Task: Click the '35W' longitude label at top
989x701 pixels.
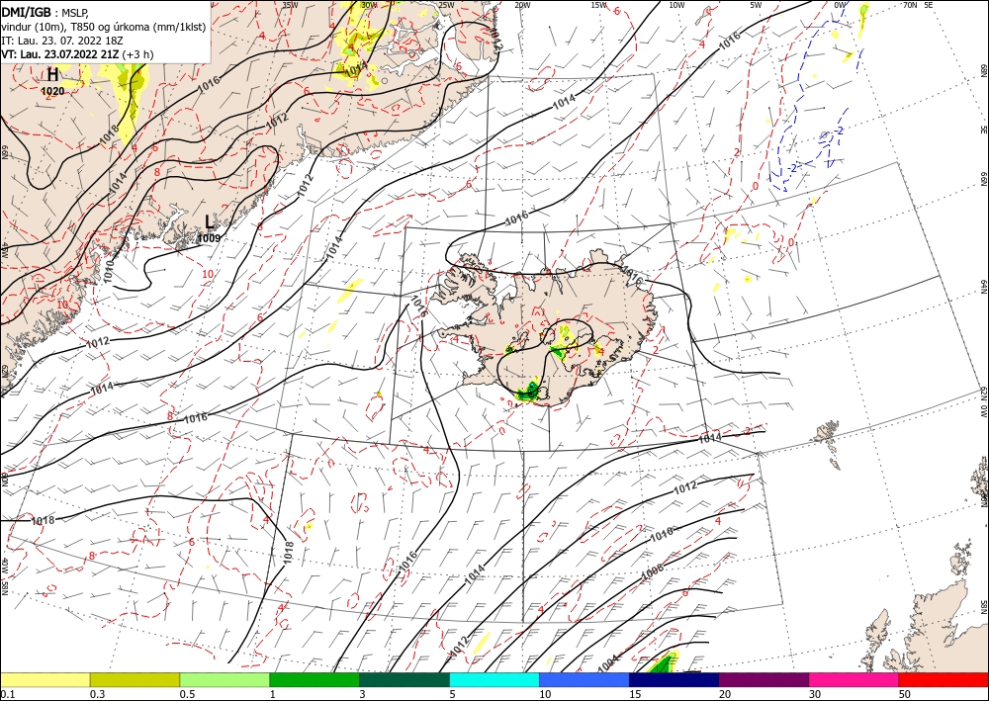Action: click(x=290, y=5)
